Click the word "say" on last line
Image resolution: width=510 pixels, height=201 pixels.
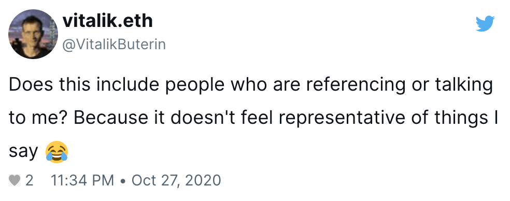[23, 153]
